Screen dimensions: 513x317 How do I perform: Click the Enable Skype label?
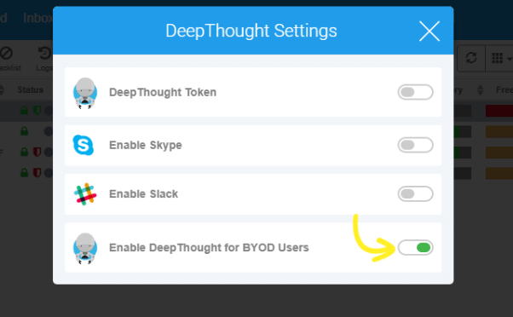click(x=145, y=145)
